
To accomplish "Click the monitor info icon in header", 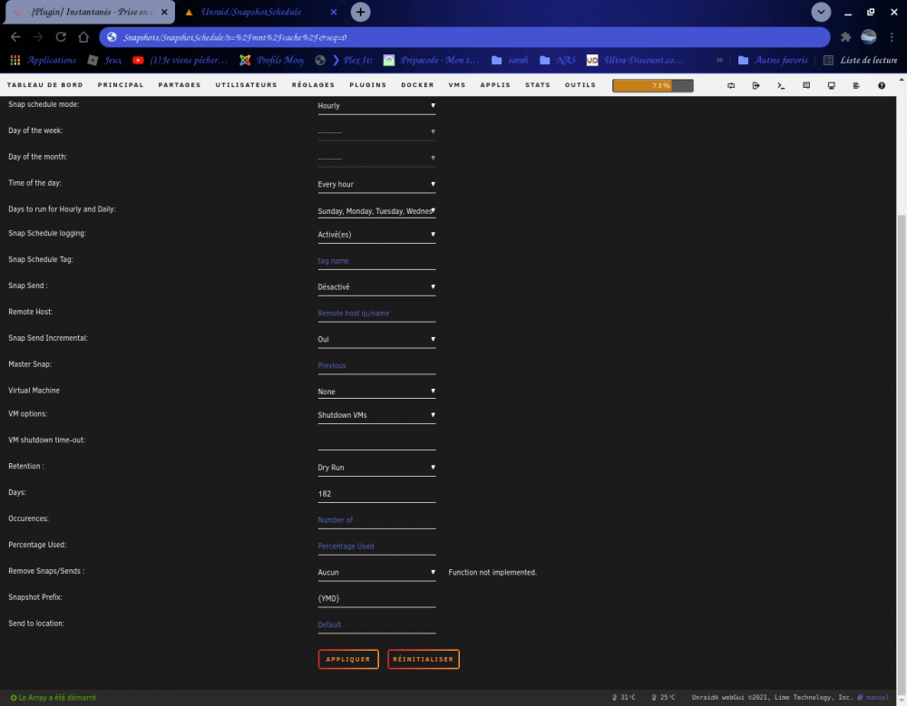I will click(x=831, y=85).
